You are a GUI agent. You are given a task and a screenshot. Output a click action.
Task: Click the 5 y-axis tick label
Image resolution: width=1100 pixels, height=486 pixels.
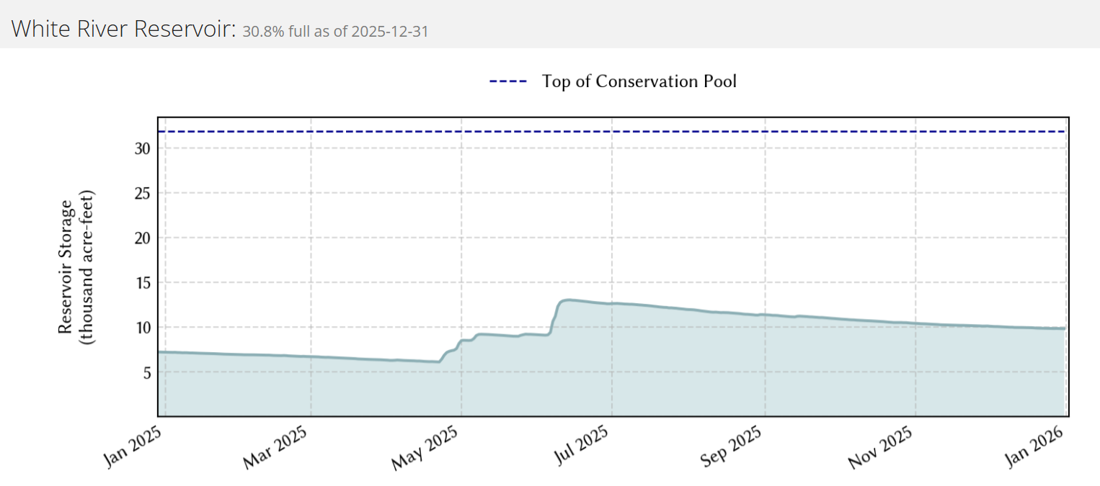click(147, 372)
